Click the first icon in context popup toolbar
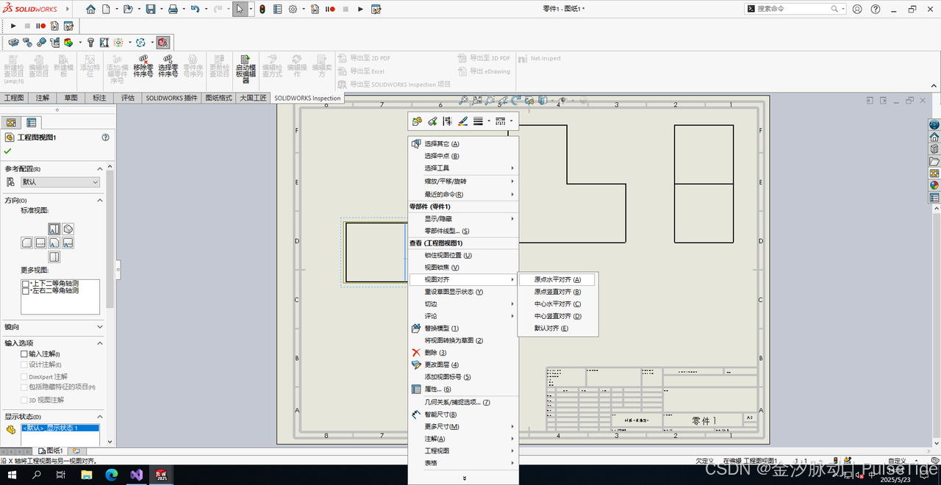Image resolution: width=941 pixels, height=485 pixels. coord(418,121)
